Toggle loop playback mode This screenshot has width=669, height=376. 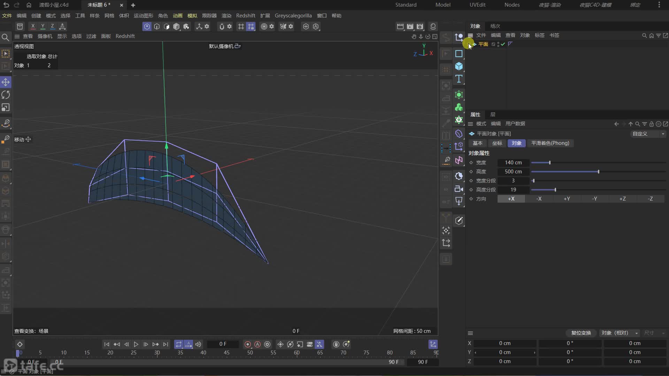pos(178,344)
